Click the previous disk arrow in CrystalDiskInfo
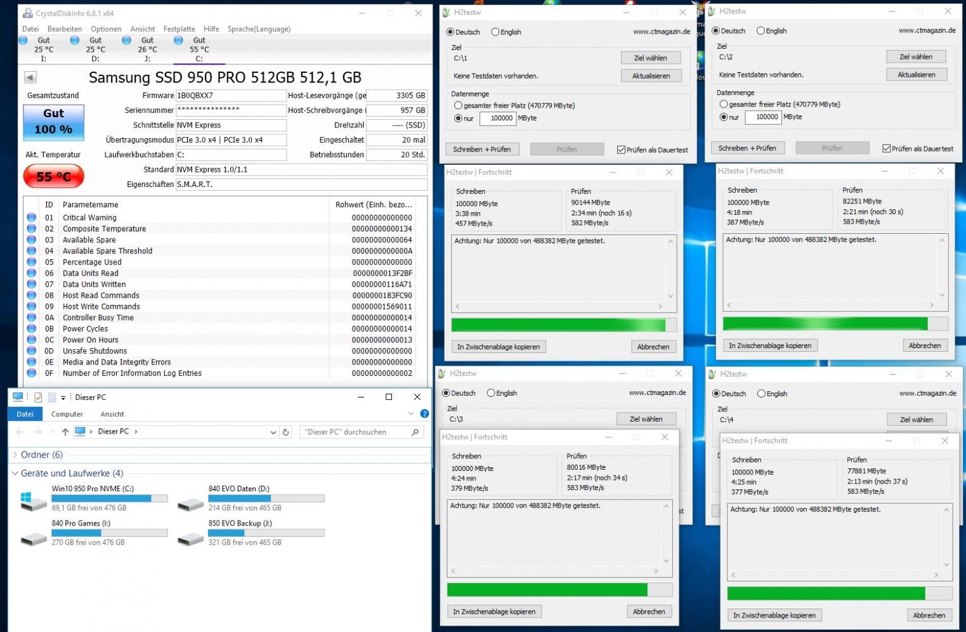 coord(30,77)
